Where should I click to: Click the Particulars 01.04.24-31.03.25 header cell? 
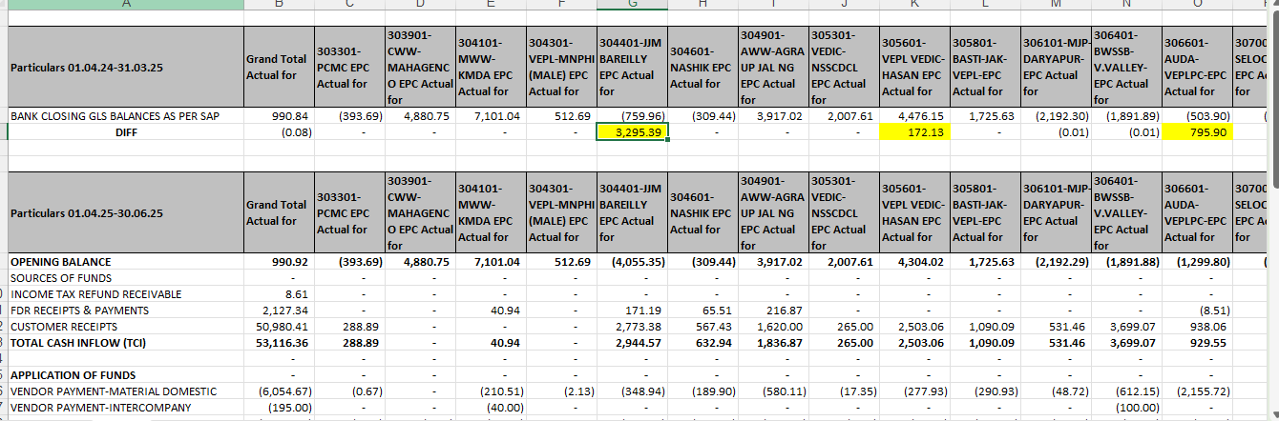click(124, 68)
